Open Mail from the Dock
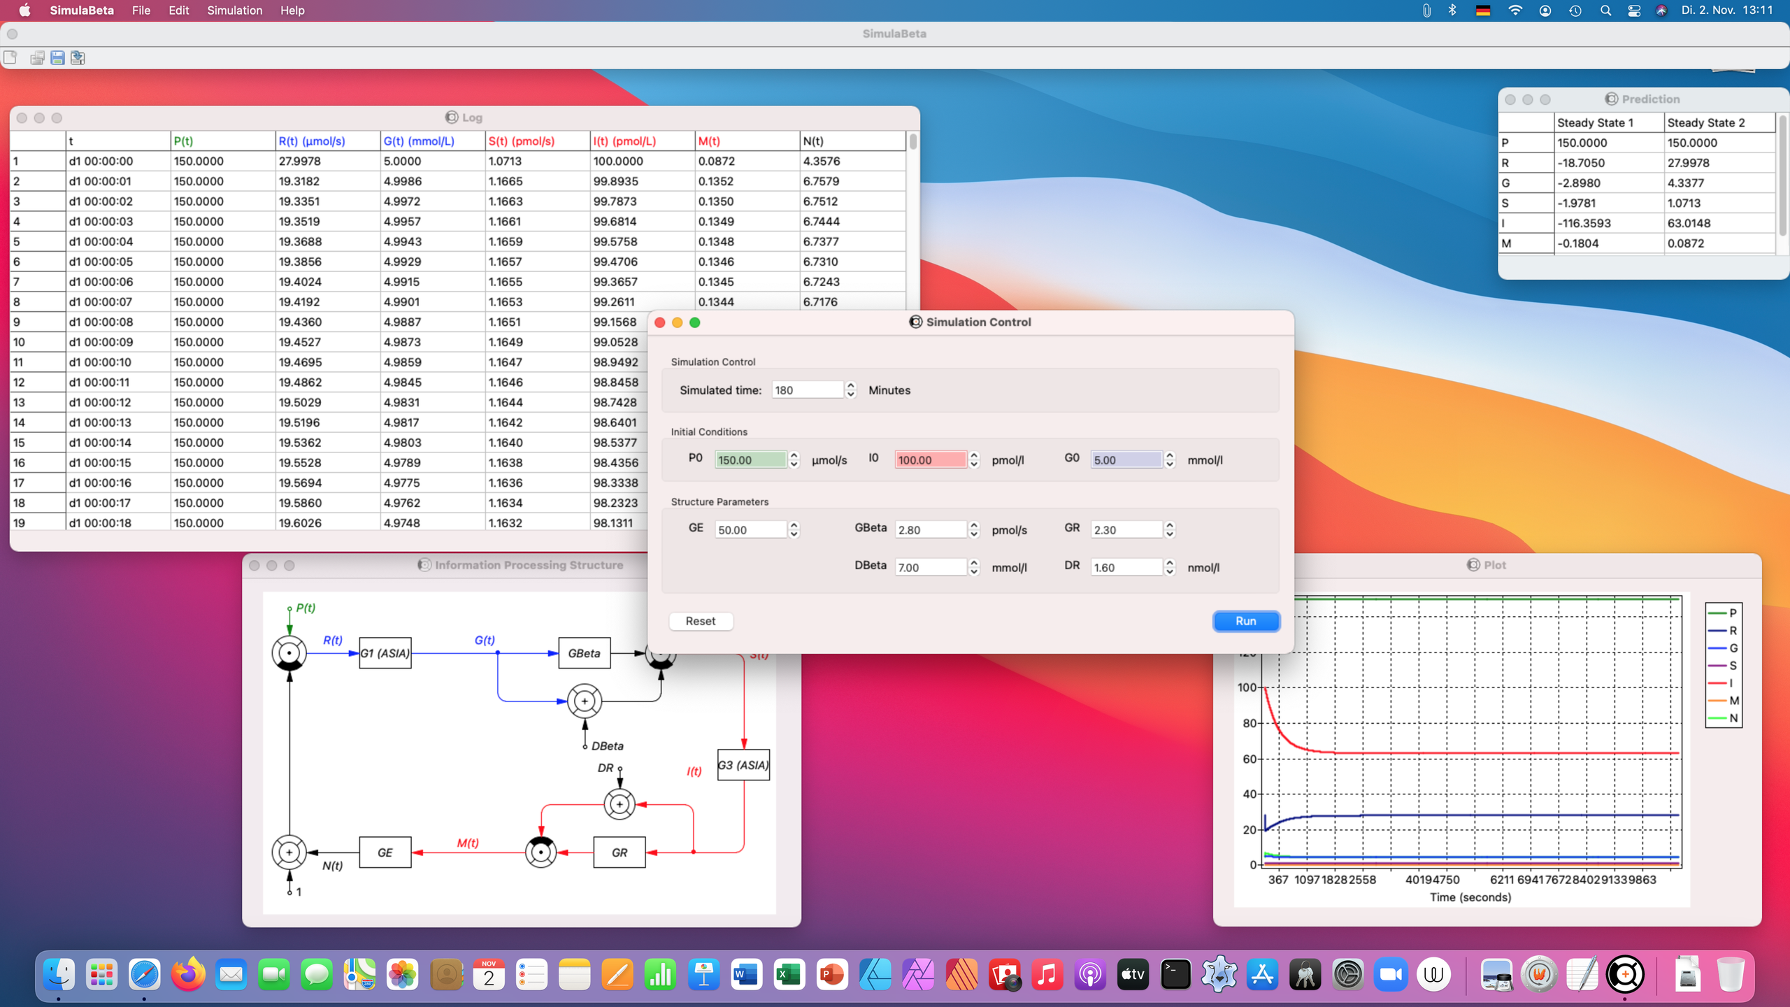1790x1007 pixels. [231, 974]
